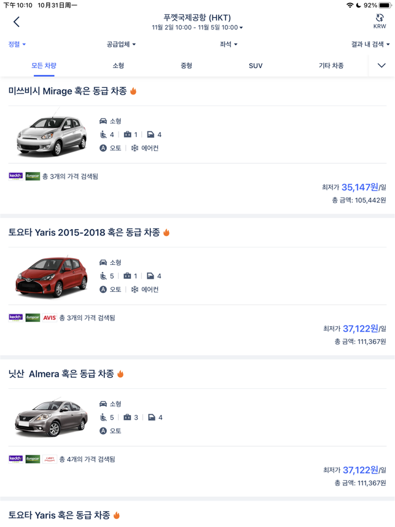Open the KRW currency switcher icon
This screenshot has height=527, width=395.
[x=380, y=21]
